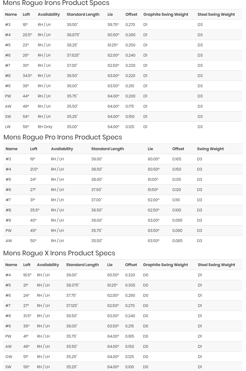246x371 pixels.
Task: Select the 0.165 offset in Rogue Pro table
Action: tap(177, 159)
